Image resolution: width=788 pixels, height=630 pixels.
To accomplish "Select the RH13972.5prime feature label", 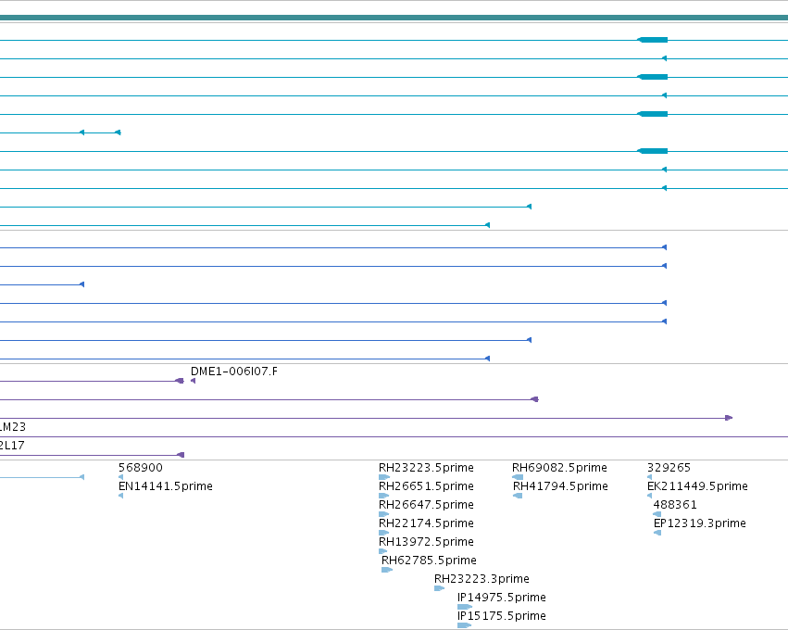I will point(426,542).
